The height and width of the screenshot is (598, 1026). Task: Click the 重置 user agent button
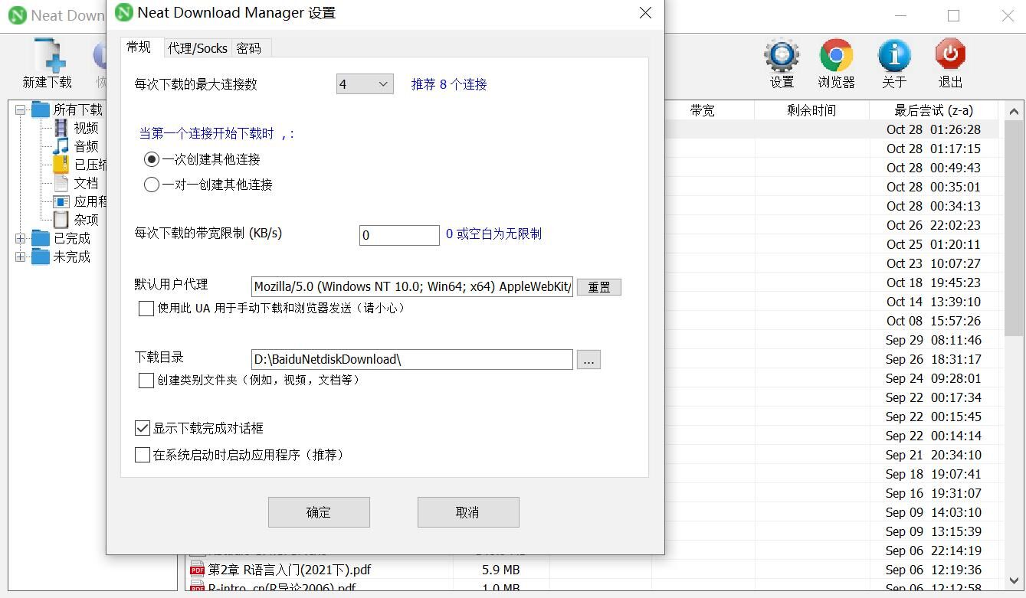[x=598, y=287]
